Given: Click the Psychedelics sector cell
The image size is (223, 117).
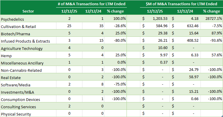Looking at the screenshot, I should coord(12,19).
